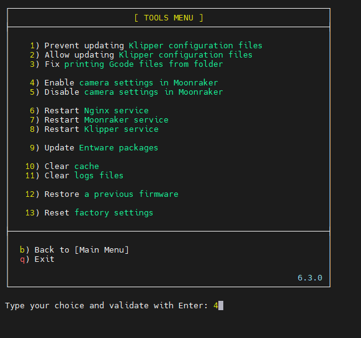The width and height of the screenshot is (361, 338).
Task: Choose Reset factory settings option
Action: click(89, 213)
